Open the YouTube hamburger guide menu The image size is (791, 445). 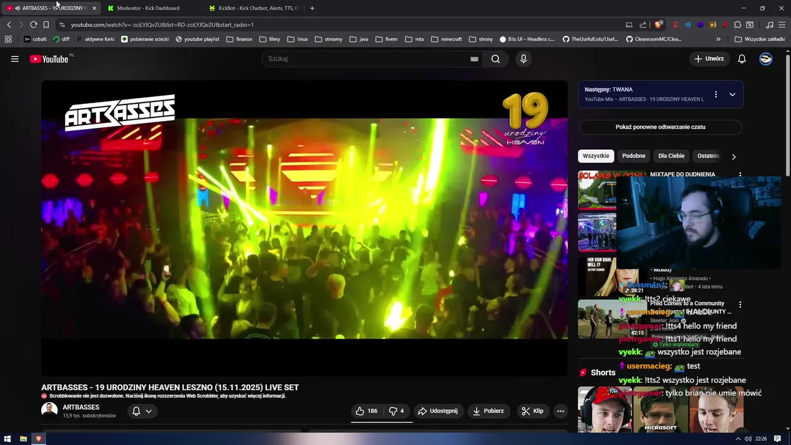click(15, 59)
